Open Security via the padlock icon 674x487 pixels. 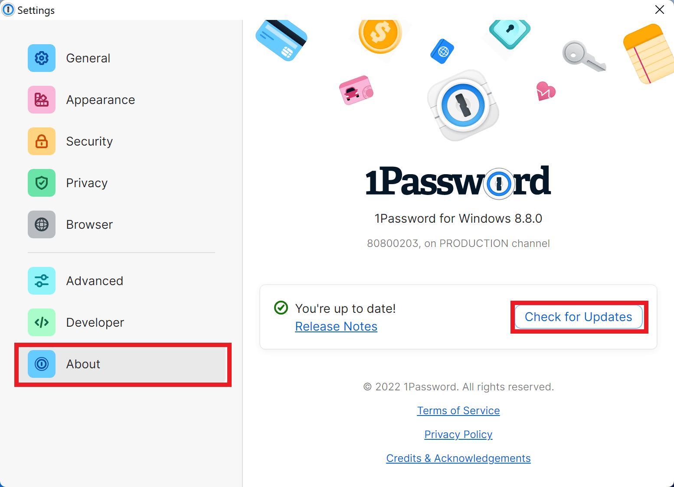click(41, 141)
